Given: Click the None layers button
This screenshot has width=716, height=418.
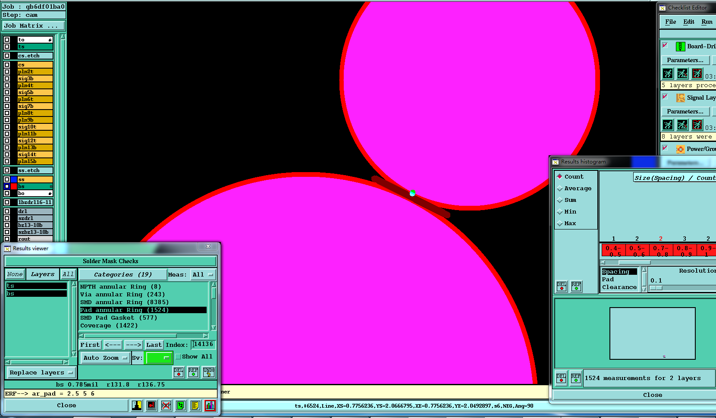Looking at the screenshot, I should (x=15, y=274).
